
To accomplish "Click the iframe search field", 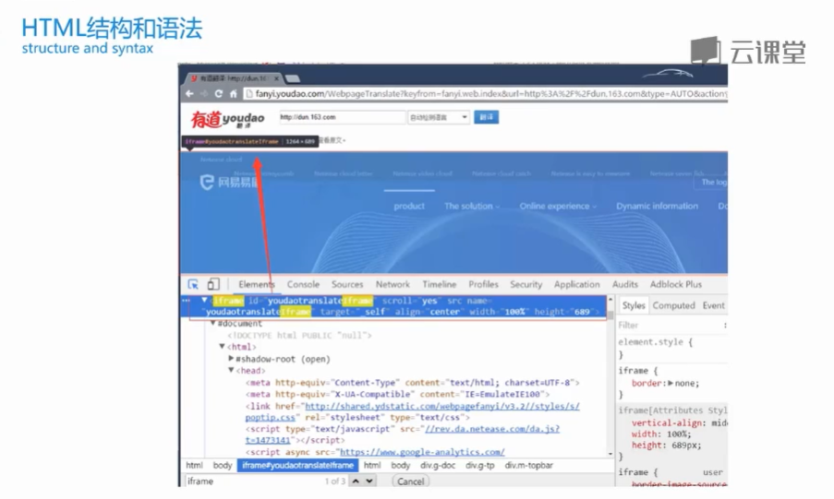I will point(253,481).
